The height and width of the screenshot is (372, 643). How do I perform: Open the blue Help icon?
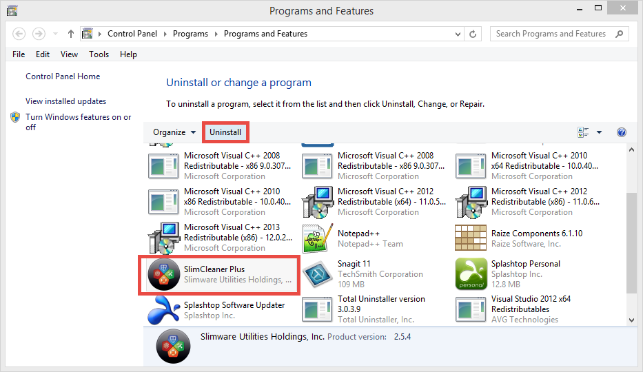point(621,132)
